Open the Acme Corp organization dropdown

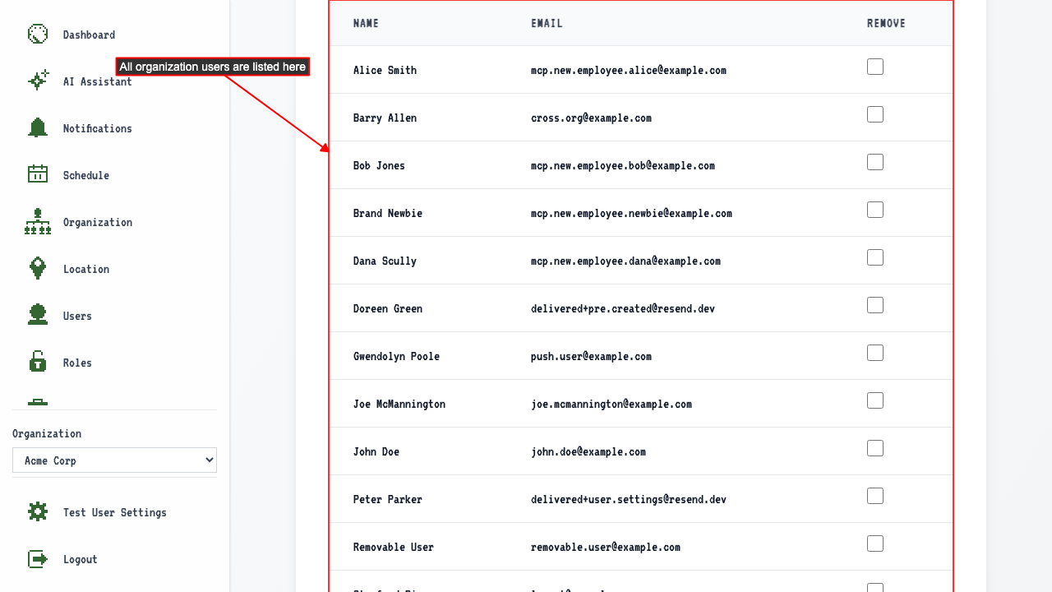pyautogui.click(x=114, y=460)
